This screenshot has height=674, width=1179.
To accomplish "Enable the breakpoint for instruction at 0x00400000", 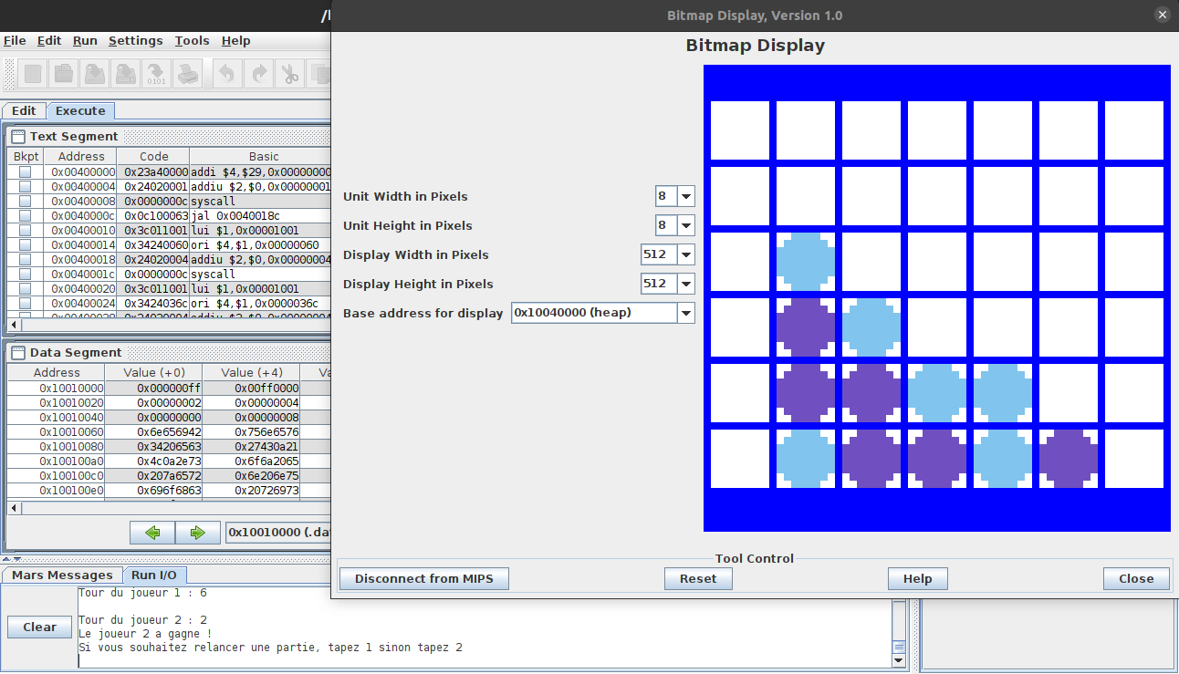I will coord(24,171).
